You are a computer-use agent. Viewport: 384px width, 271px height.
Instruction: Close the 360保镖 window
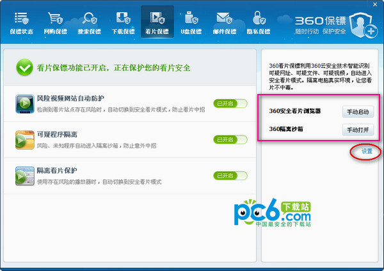tap(375, 4)
